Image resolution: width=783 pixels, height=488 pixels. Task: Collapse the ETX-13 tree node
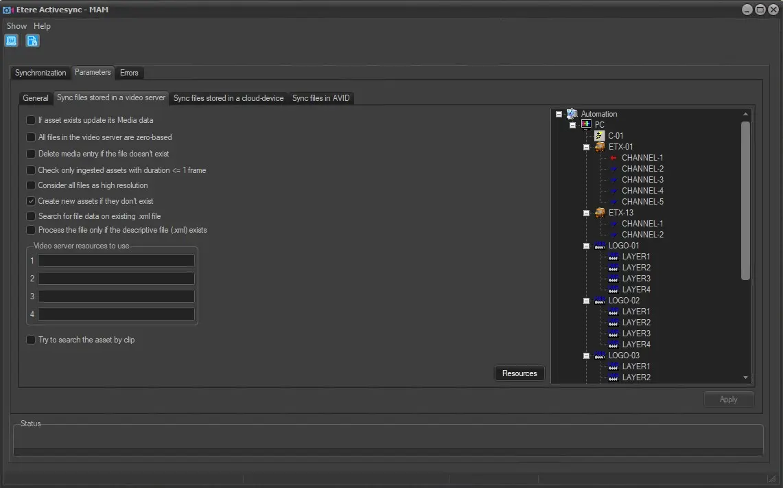pyautogui.click(x=587, y=213)
